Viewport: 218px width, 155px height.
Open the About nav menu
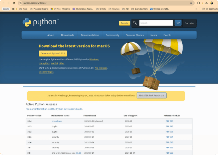tap(51, 35)
